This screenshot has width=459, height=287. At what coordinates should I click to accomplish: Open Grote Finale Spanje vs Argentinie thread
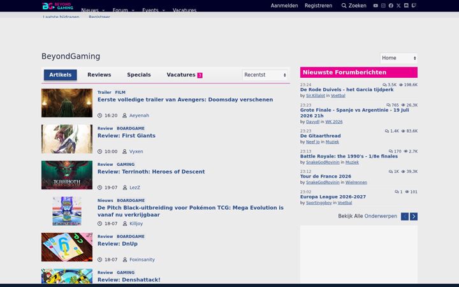point(354,113)
